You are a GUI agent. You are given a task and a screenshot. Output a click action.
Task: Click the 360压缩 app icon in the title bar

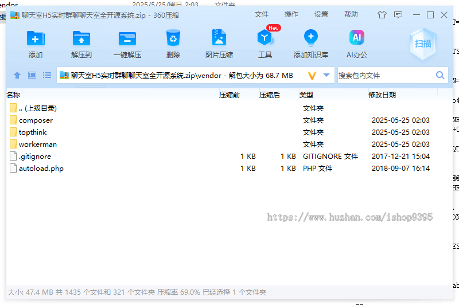[15, 15]
